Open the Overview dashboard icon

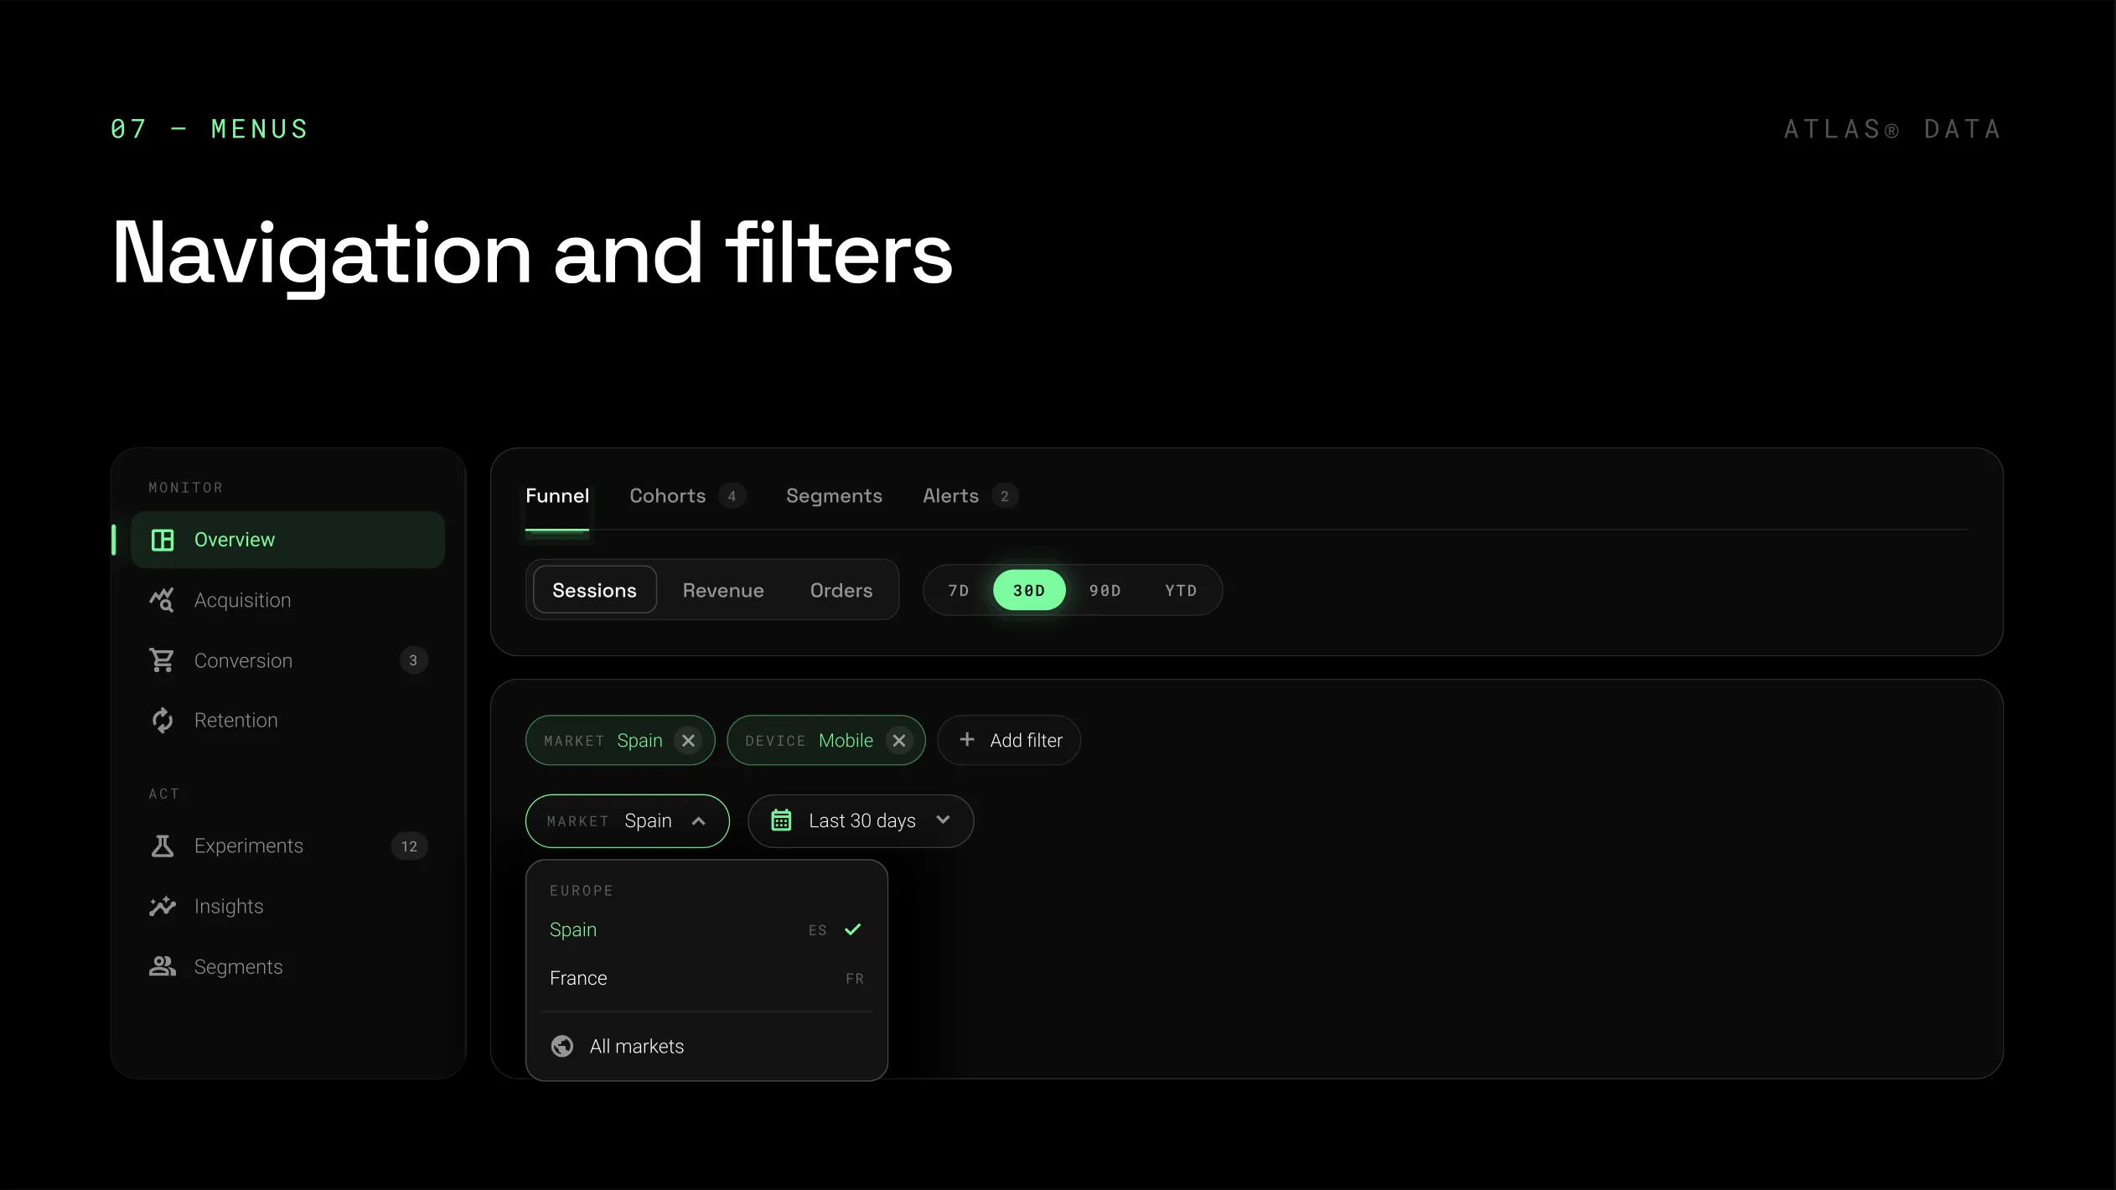pyautogui.click(x=163, y=540)
